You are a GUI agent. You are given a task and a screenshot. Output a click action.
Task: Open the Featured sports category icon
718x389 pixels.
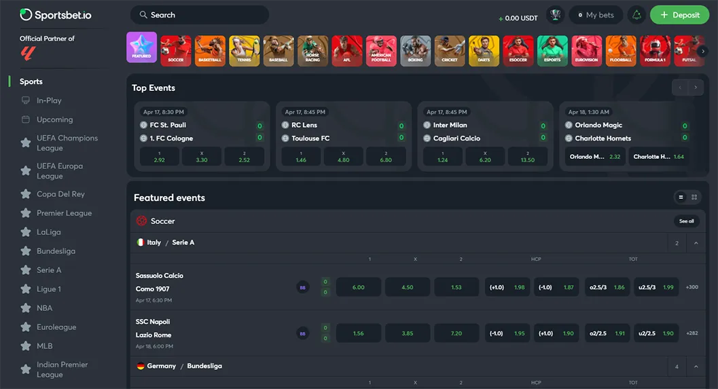point(141,48)
